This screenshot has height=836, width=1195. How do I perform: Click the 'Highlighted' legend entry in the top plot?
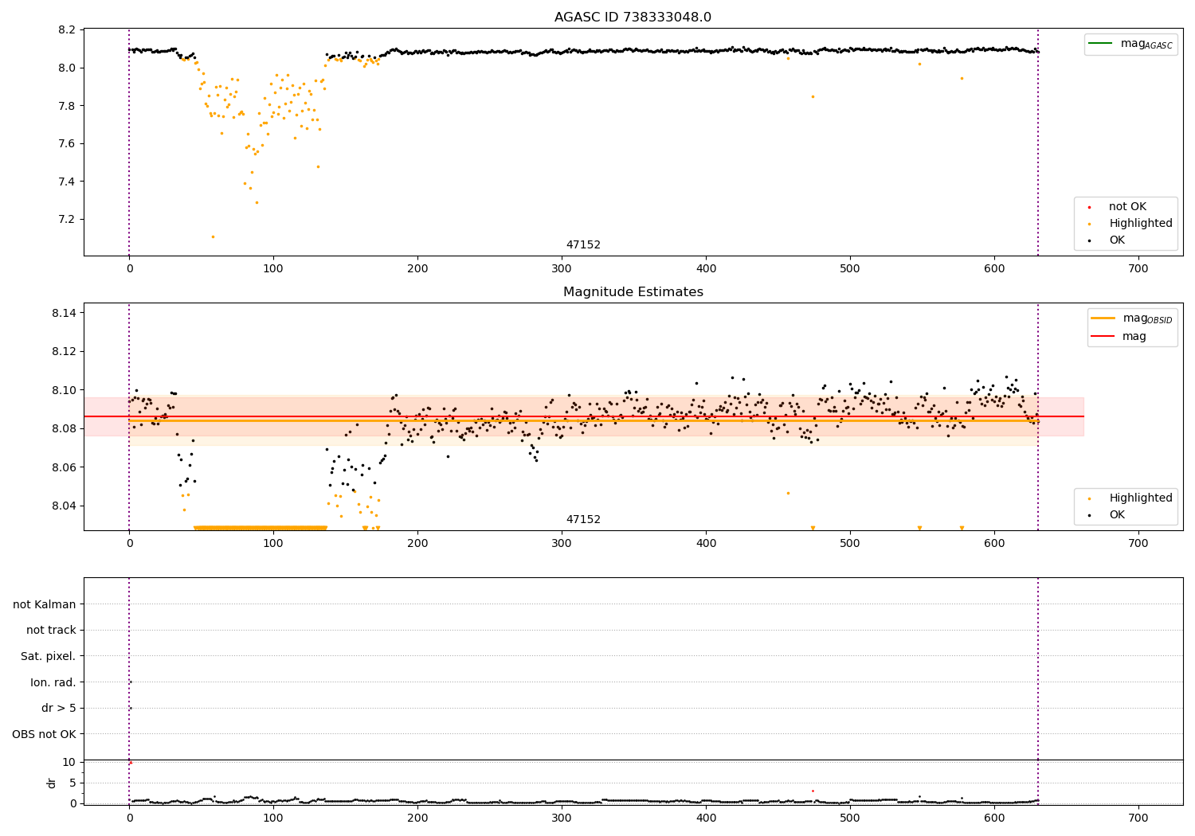tap(1141, 224)
